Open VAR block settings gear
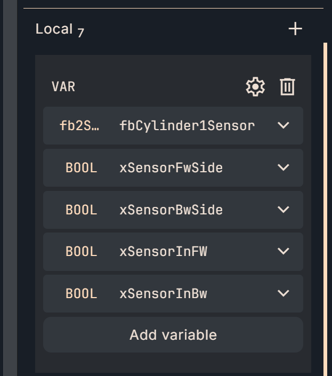Viewport: 332px width, 376px height. pyautogui.click(x=255, y=86)
